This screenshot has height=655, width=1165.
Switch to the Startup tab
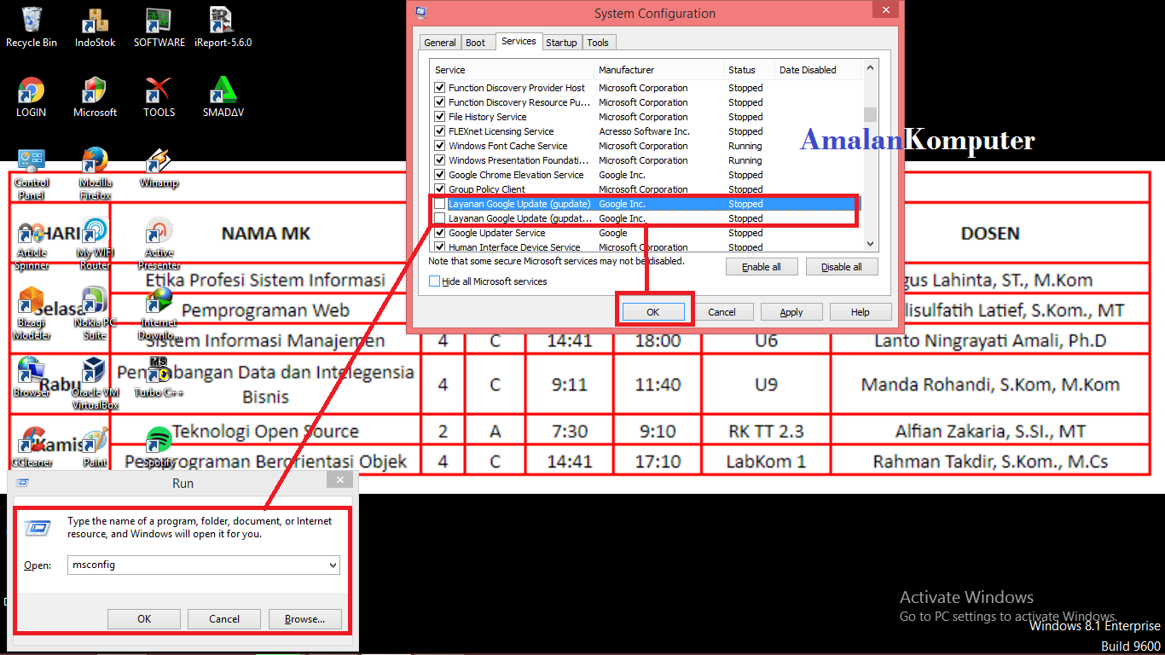pyautogui.click(x=561, y=43)
